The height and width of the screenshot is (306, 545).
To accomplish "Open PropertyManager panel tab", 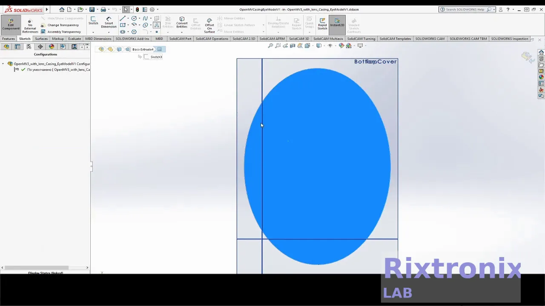I will tap(17, 47).
